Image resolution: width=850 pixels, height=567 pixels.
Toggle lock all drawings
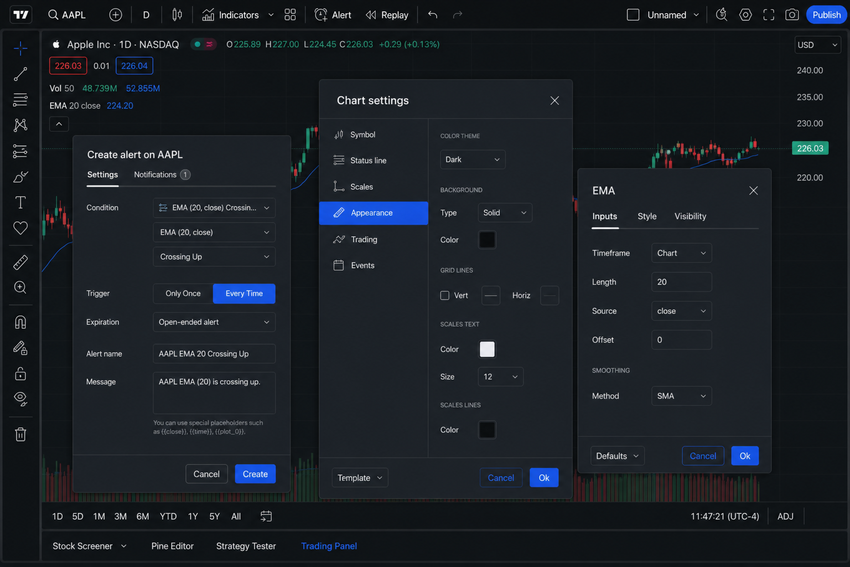coord(20,374)
